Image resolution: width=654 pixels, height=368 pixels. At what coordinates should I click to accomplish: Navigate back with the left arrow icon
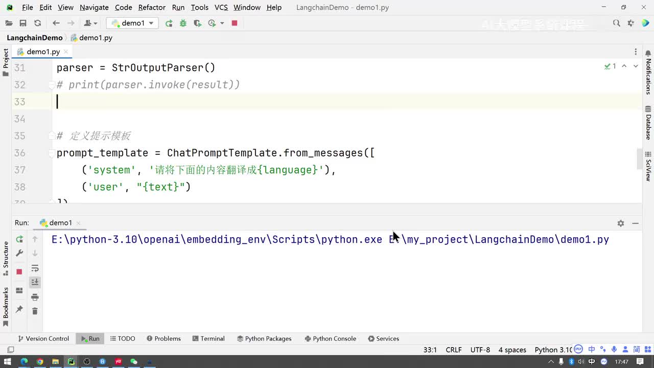point(56,23)
